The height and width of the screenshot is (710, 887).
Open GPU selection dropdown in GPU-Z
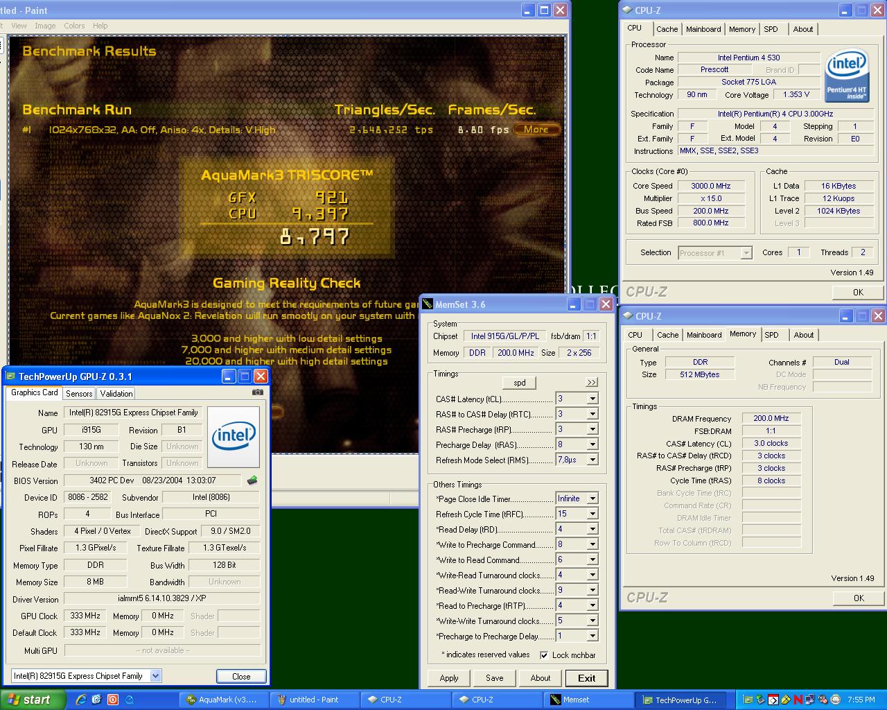tap(155, 676)
